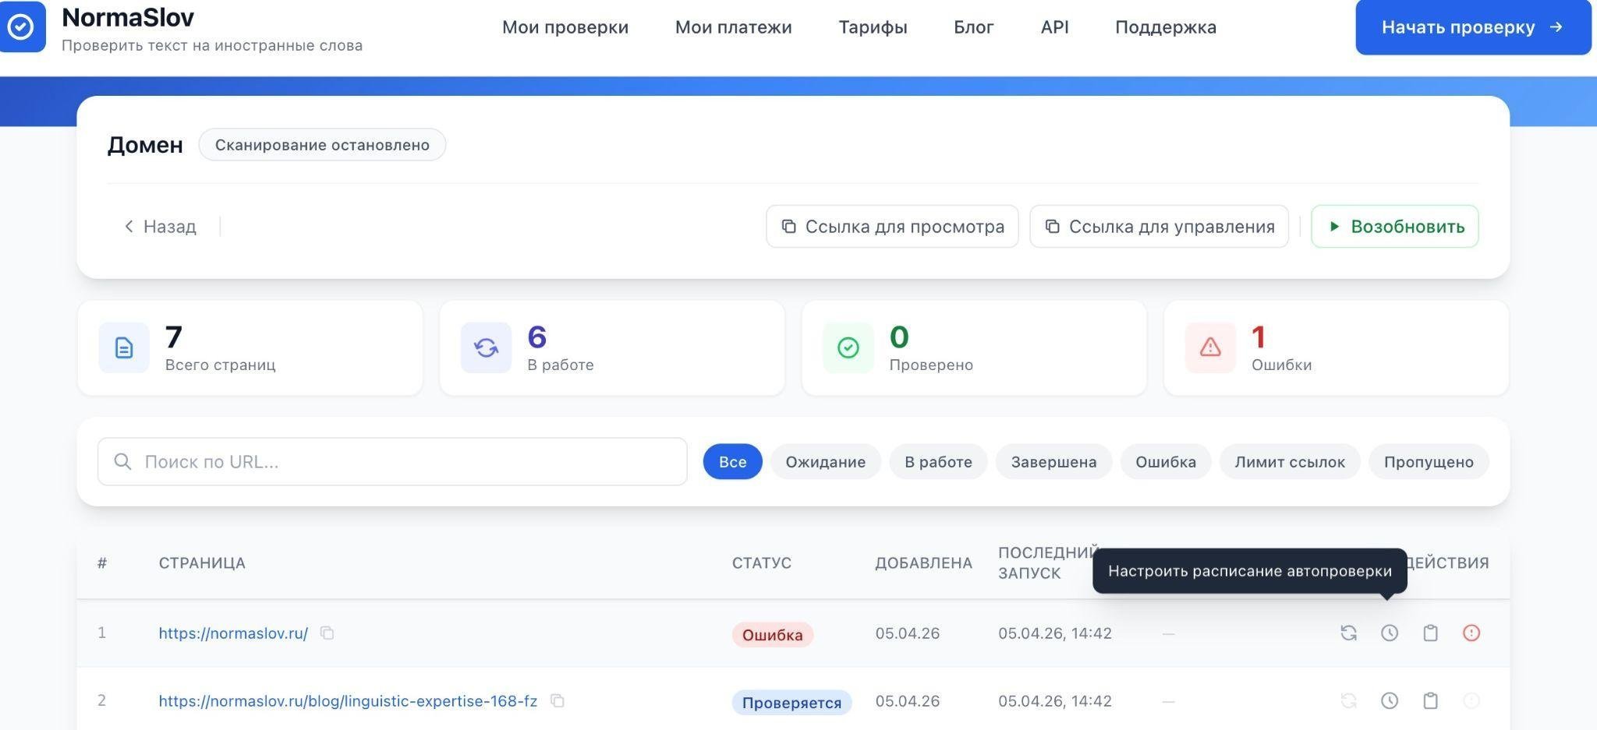1597x730 pixels.
Task: Open the Блог menu item
Action: tap(973, 27)
